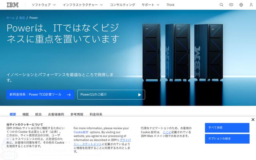Click the オプションの続き cookie button
The width and height of the screenshot is (256, 160).
[227, 139]
